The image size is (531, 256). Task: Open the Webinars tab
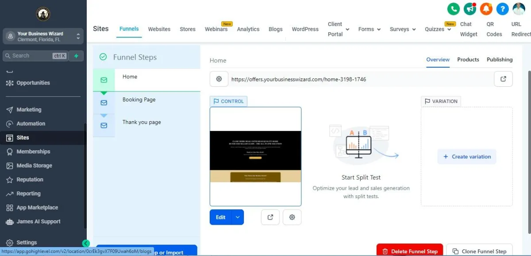point(216,29)
